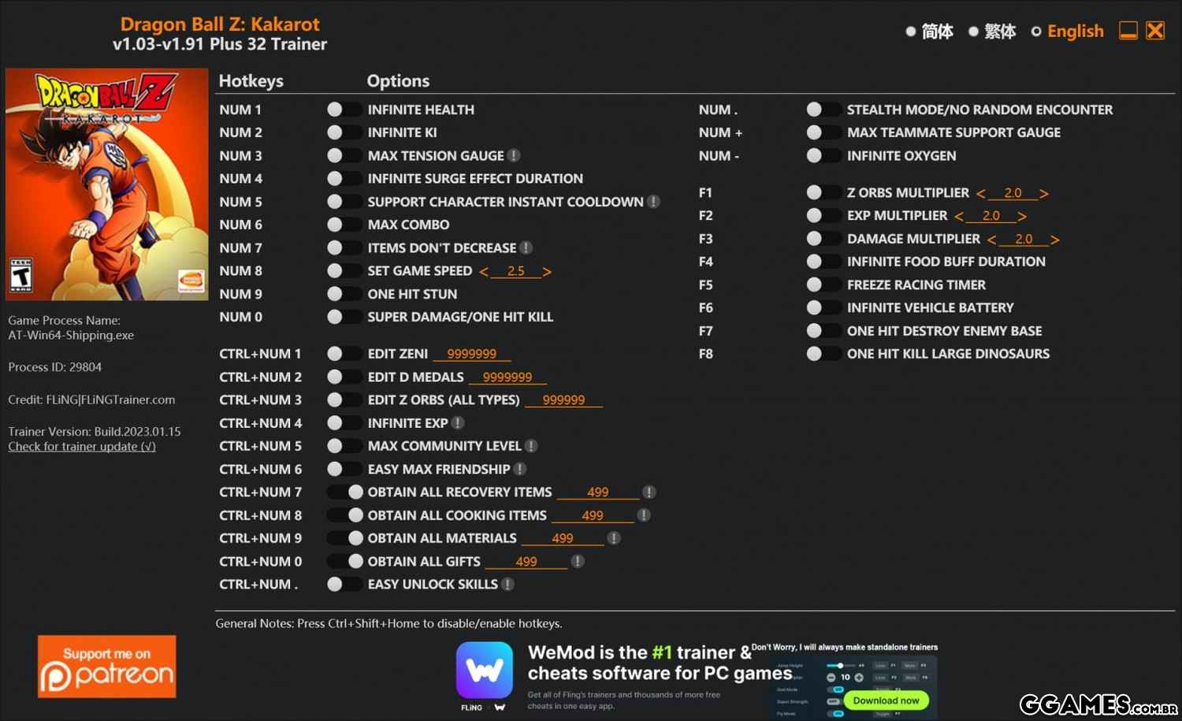Switch language to 简体 Simplified Chinese
Image resolution: width=1182 pixels, height=721 pixels.
[929, 32]
